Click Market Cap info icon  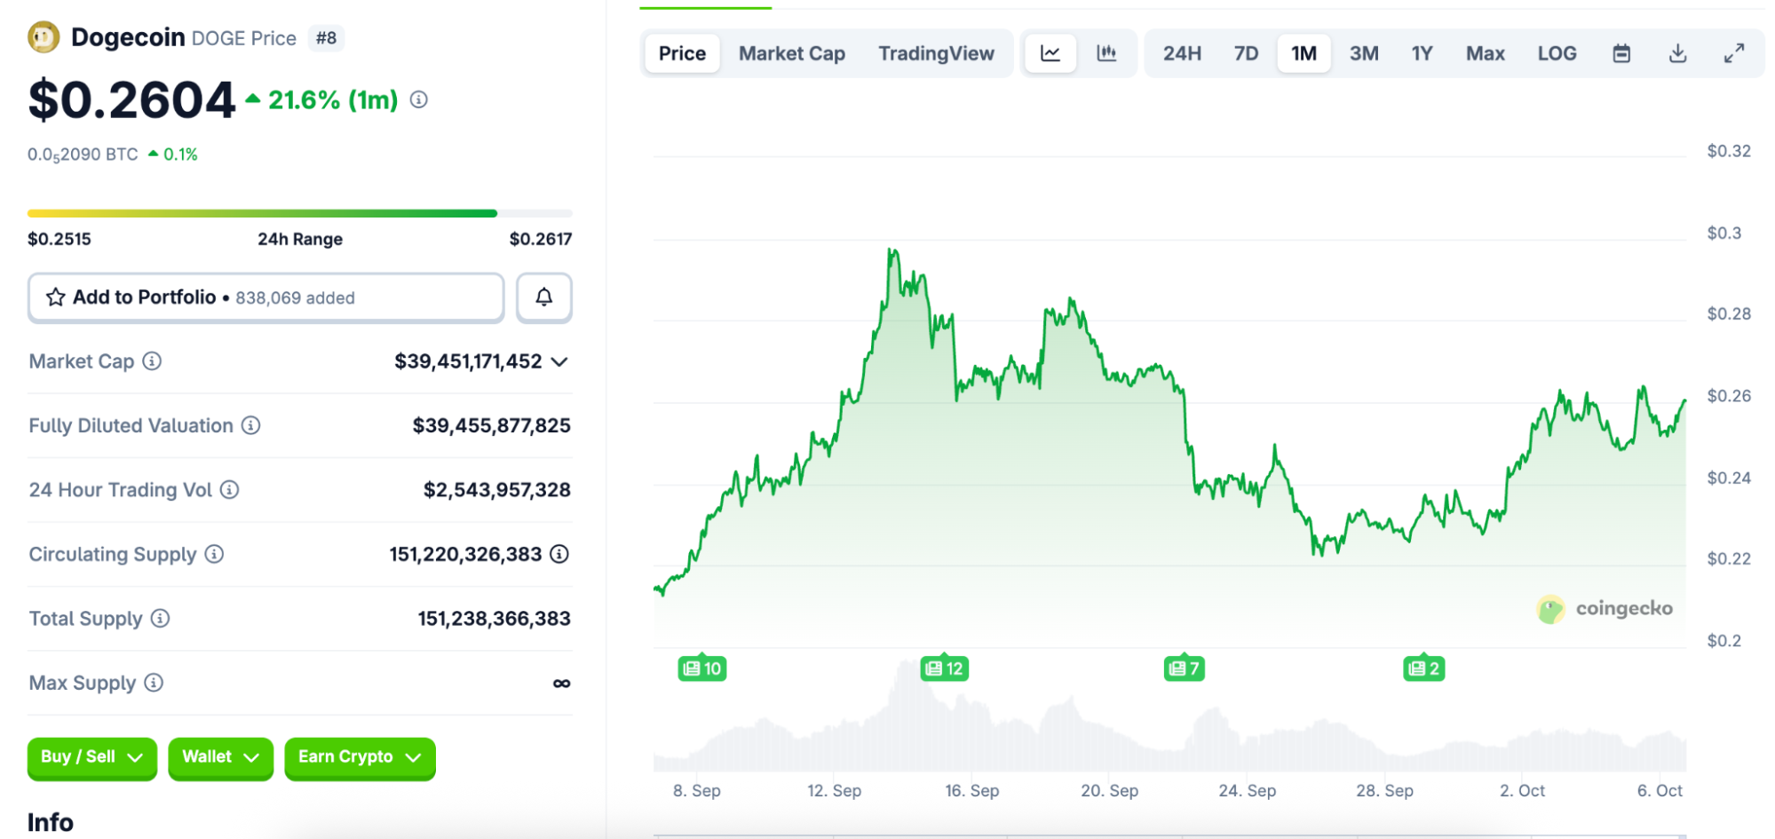[152, 361]
